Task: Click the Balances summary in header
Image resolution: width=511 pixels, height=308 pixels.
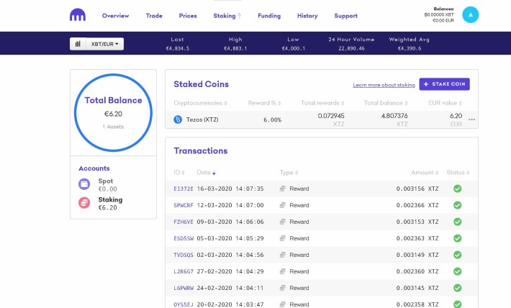Action: pyautogui.click(x=439, y=14)
